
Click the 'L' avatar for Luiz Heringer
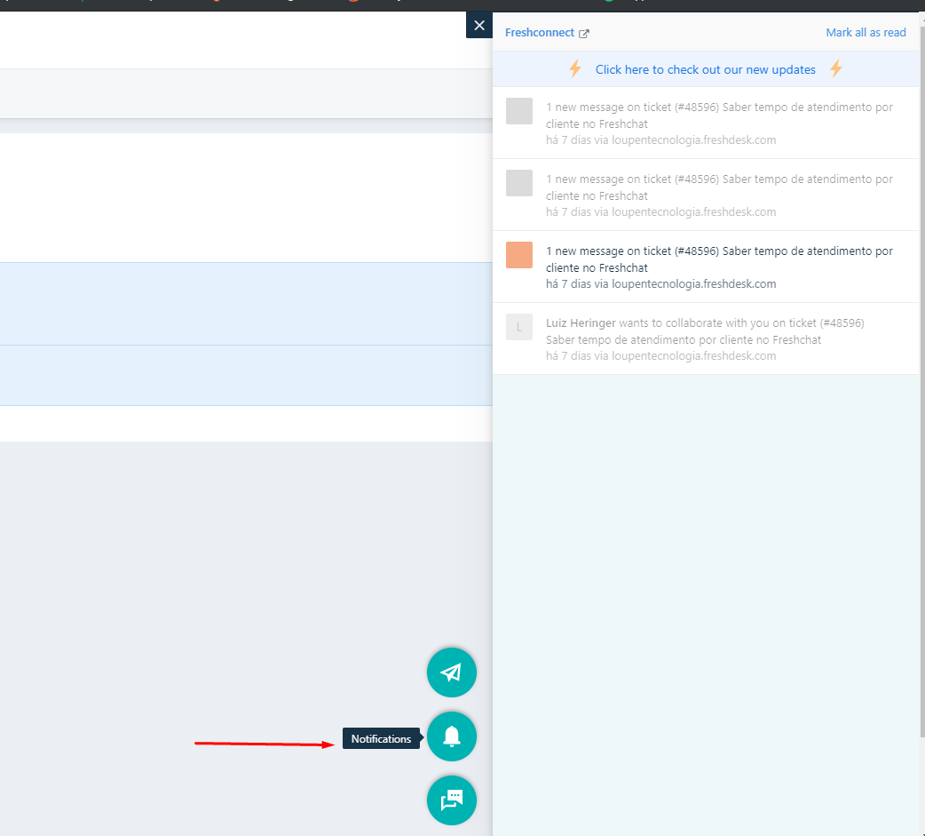(519, 327)
